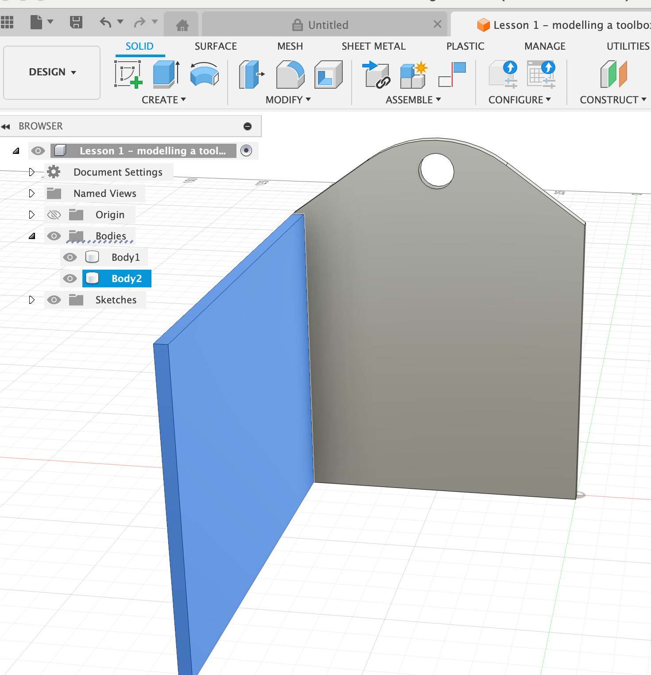Select the Revolve tool
The width and height of the screenshot is (651, 675).
[x=204, y=74]
